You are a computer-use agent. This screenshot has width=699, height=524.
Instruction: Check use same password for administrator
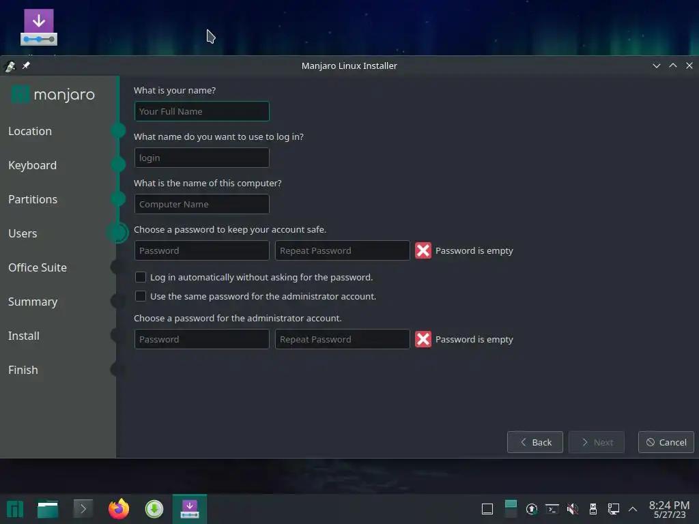point(141,296)
